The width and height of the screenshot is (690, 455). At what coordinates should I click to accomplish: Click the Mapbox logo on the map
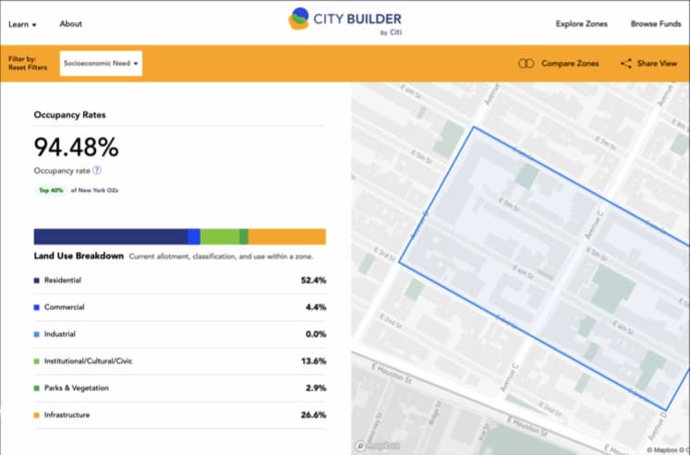(x=378, y=446)
